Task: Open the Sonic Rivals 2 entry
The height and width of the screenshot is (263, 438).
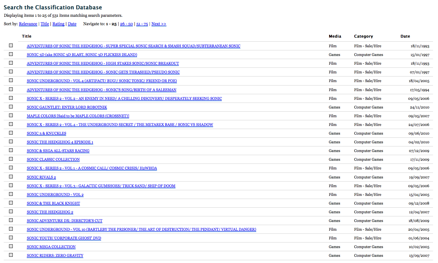Action: coord(41,177)
